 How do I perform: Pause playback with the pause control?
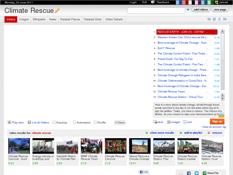(x=214, y=19)
